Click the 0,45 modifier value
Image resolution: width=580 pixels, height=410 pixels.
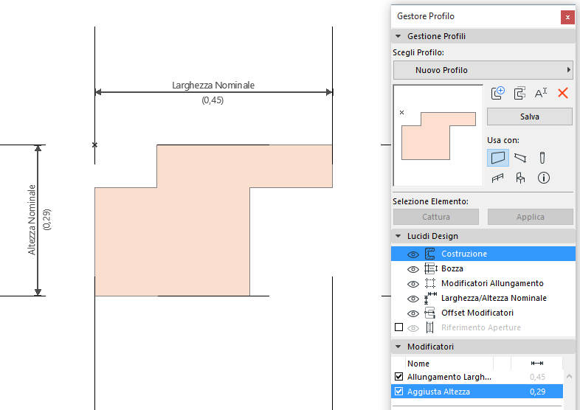tap(537, 377)
